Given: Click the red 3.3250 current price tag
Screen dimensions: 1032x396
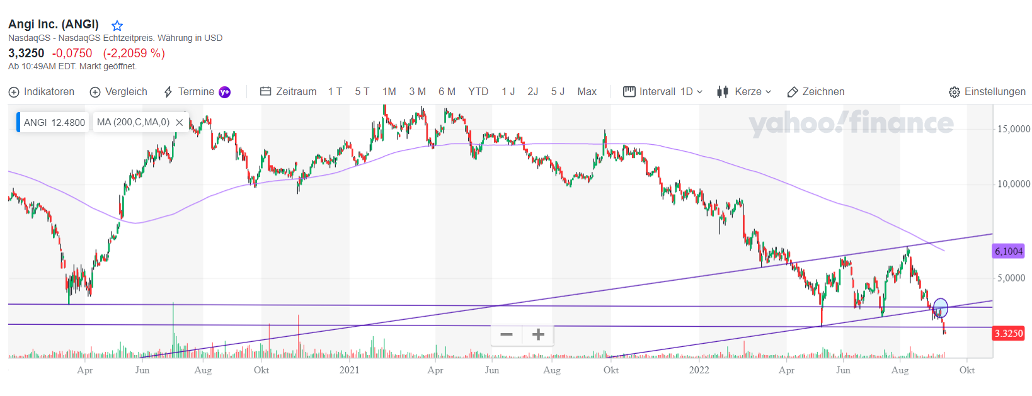Looking at the screenshot, I should [1008, 333].
